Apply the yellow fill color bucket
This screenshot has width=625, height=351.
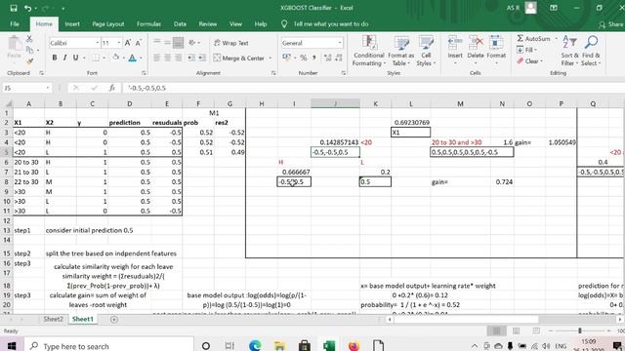(115, 58)
